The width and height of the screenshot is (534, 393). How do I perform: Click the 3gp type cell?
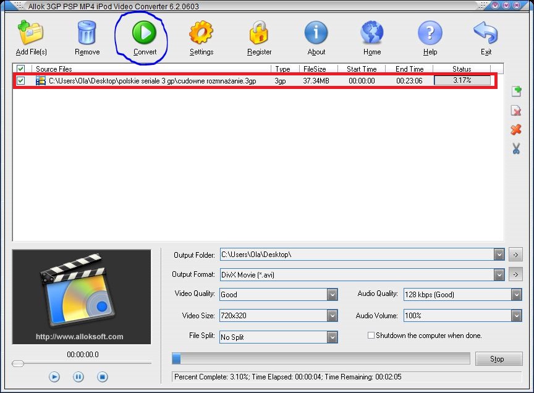280,81
